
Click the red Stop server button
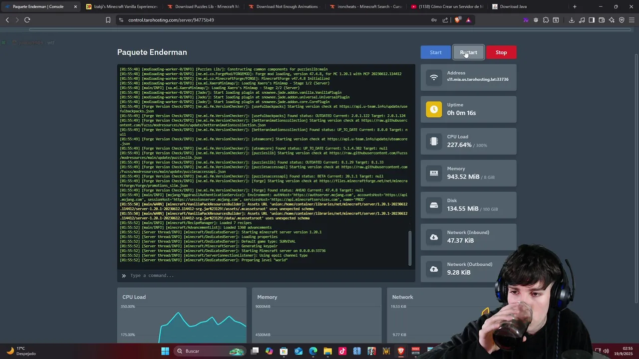(501, 52)
